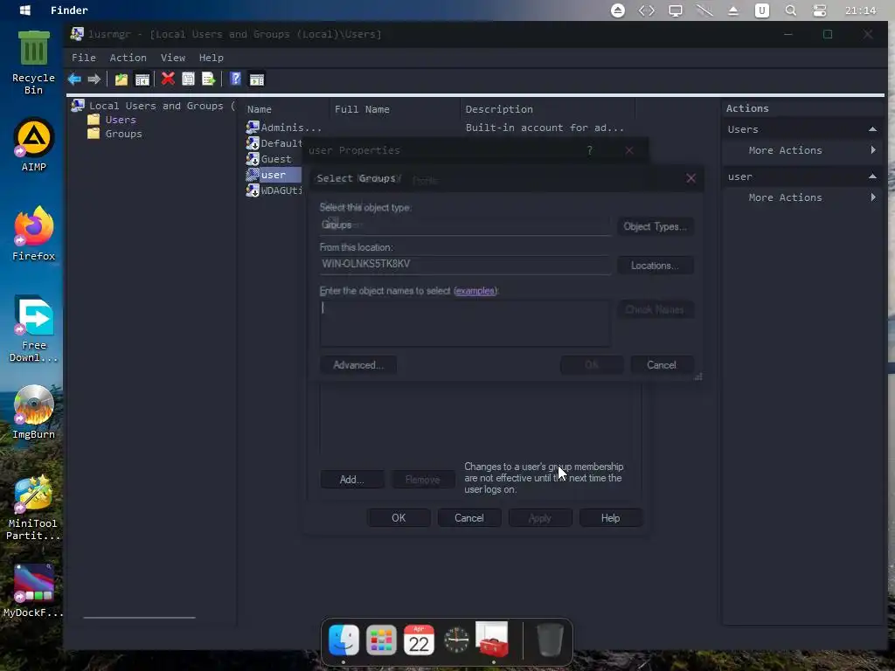Click the Up one level folder icon
This screenshot has width=895, height=671.
[x=121, y=80]
